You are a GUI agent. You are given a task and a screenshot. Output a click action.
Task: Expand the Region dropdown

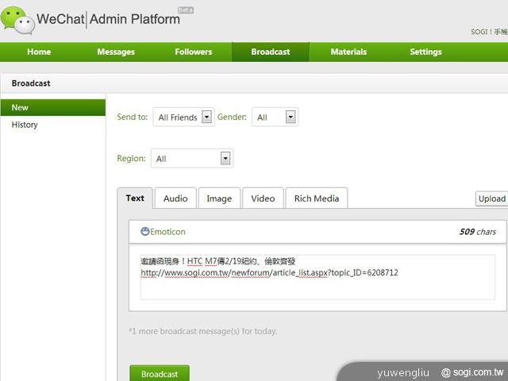(192, 159)
